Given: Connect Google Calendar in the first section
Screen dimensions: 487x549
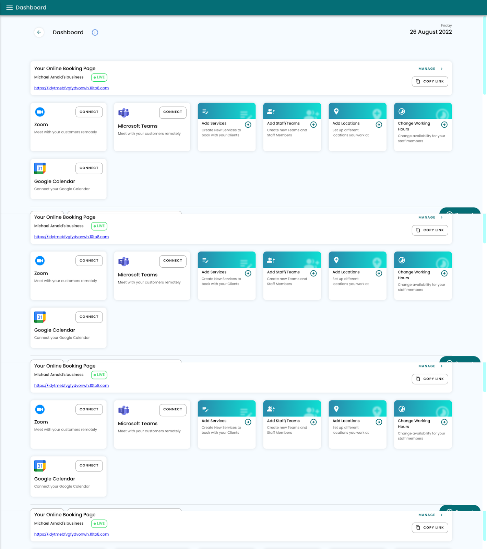Looking at the screenshot, I should pyautogui.click(x=89, y=168).
